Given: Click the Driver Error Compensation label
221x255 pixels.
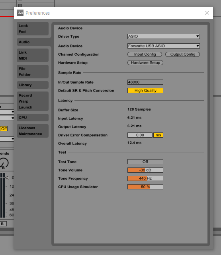Looking at the screenshot, I should [x=83, y=135].
